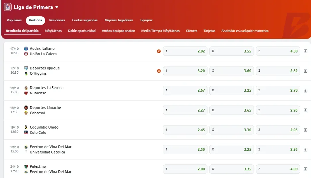311x178 pixels.
Task: Switch to the Populares tab
Action: 14,20
